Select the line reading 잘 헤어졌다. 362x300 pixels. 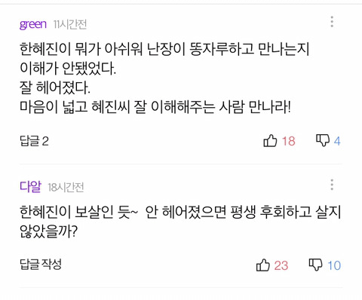coord(55,87)
